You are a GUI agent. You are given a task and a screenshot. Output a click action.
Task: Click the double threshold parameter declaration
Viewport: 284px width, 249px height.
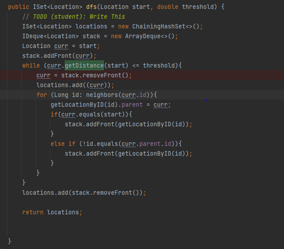(x=181, y=7)
